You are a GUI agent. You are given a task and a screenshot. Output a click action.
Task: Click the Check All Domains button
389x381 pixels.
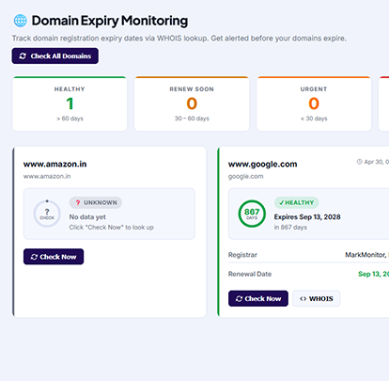click(55, 56)
